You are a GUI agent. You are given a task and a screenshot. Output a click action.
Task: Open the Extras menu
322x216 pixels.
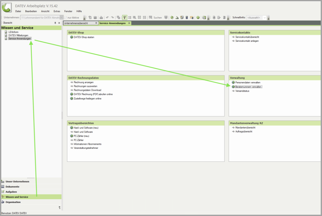pyautogui.click(x=57, y=11)
